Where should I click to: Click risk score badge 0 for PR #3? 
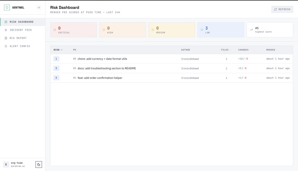pos(56,68)
